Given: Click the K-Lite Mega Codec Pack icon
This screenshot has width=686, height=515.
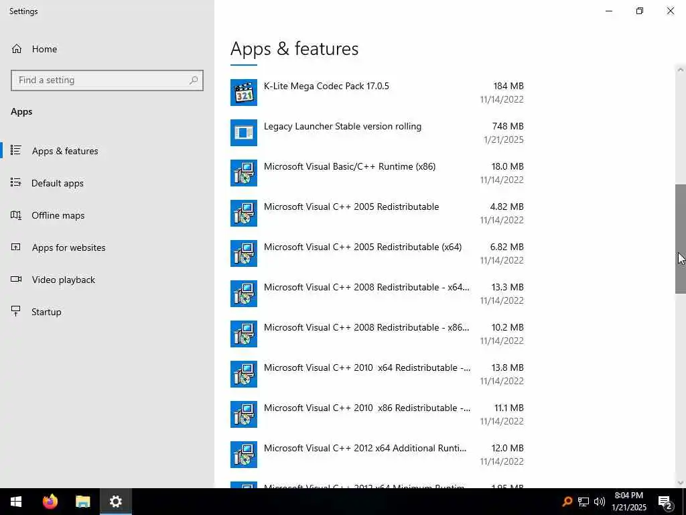Looking at the screenshot, I should (x=244, y=93).
